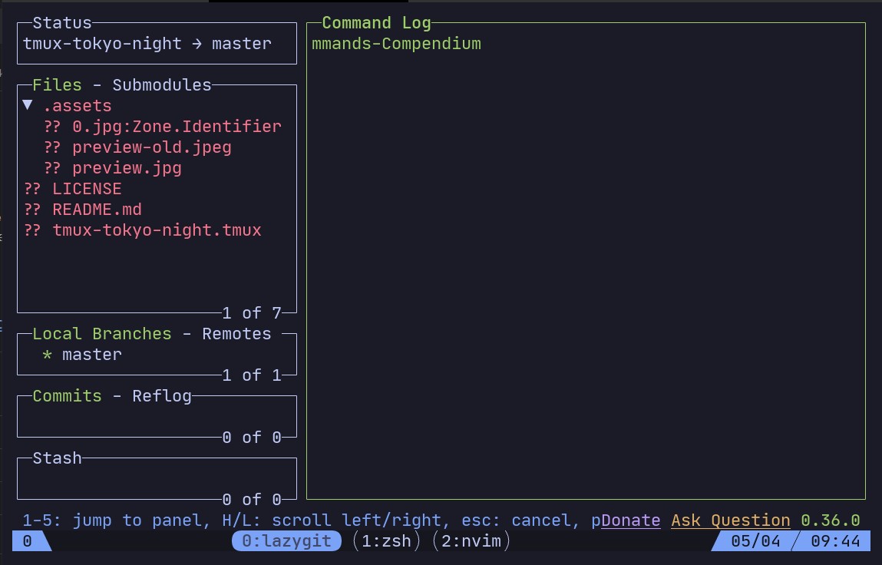This screenshot has height=565, width=882.
Task: Open the Local Branches tab
Action: [102, 334]
